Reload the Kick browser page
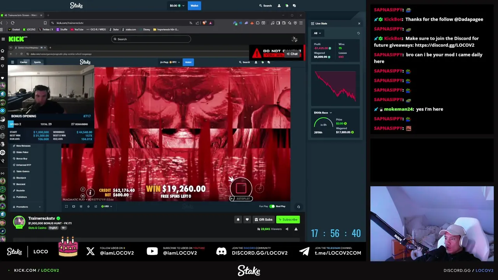Image resolution: width=498 pixels, height=280 pixels. coord(12,23)
